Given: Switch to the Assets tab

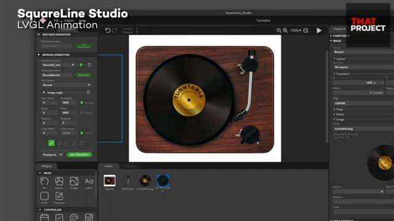Looking at the screenshot, I should 108,166.
